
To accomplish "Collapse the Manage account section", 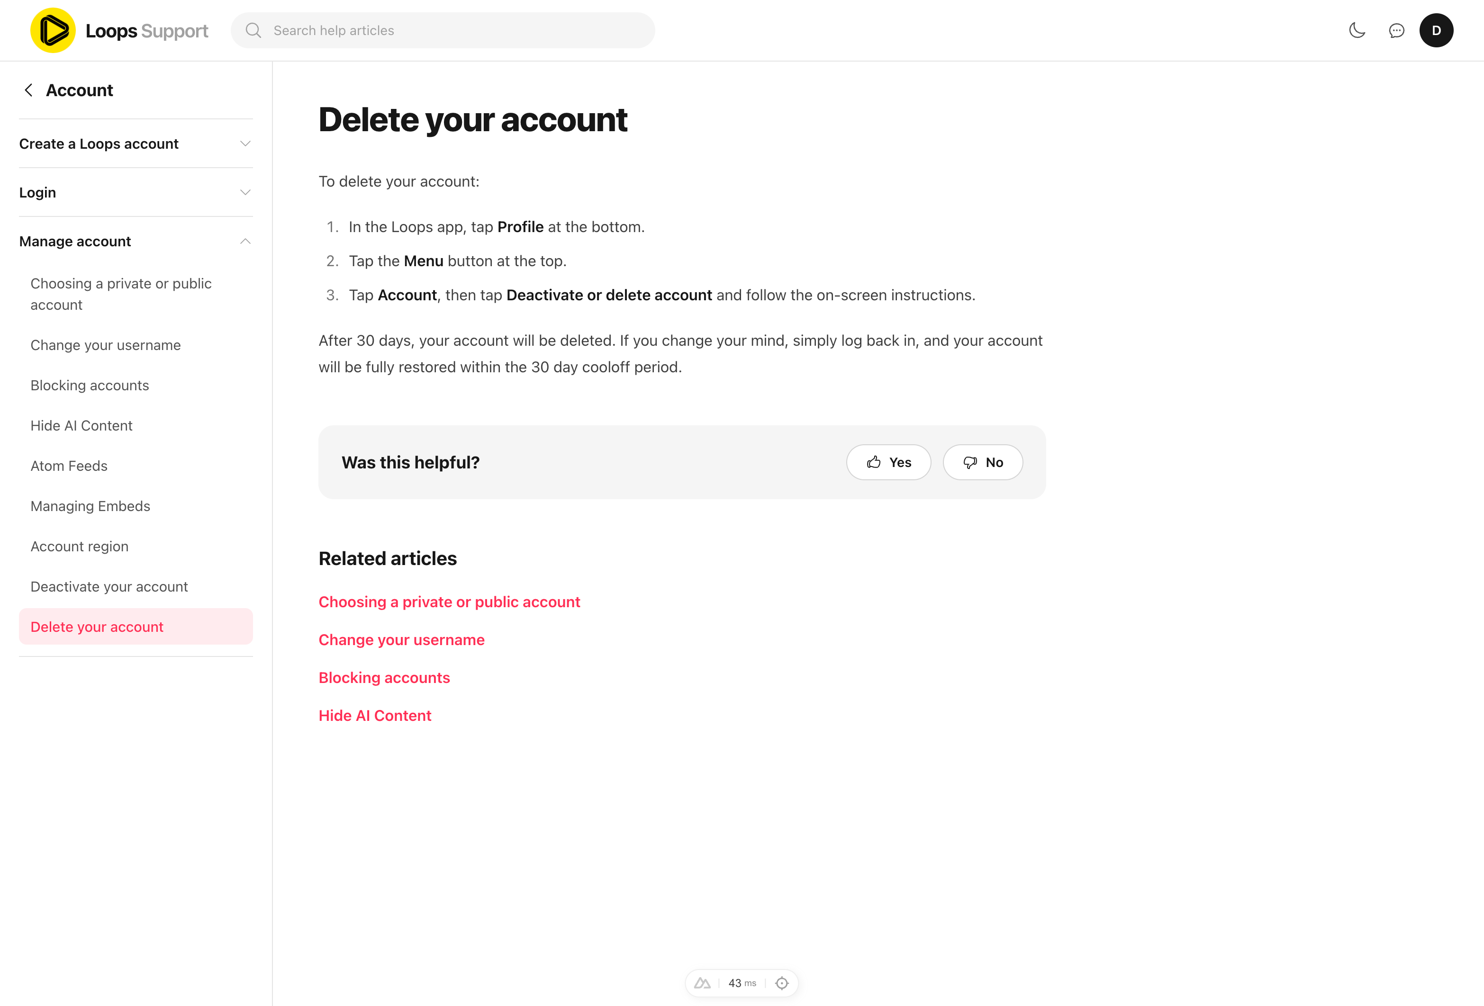I will pyautogui.click(x=136, y=241).
